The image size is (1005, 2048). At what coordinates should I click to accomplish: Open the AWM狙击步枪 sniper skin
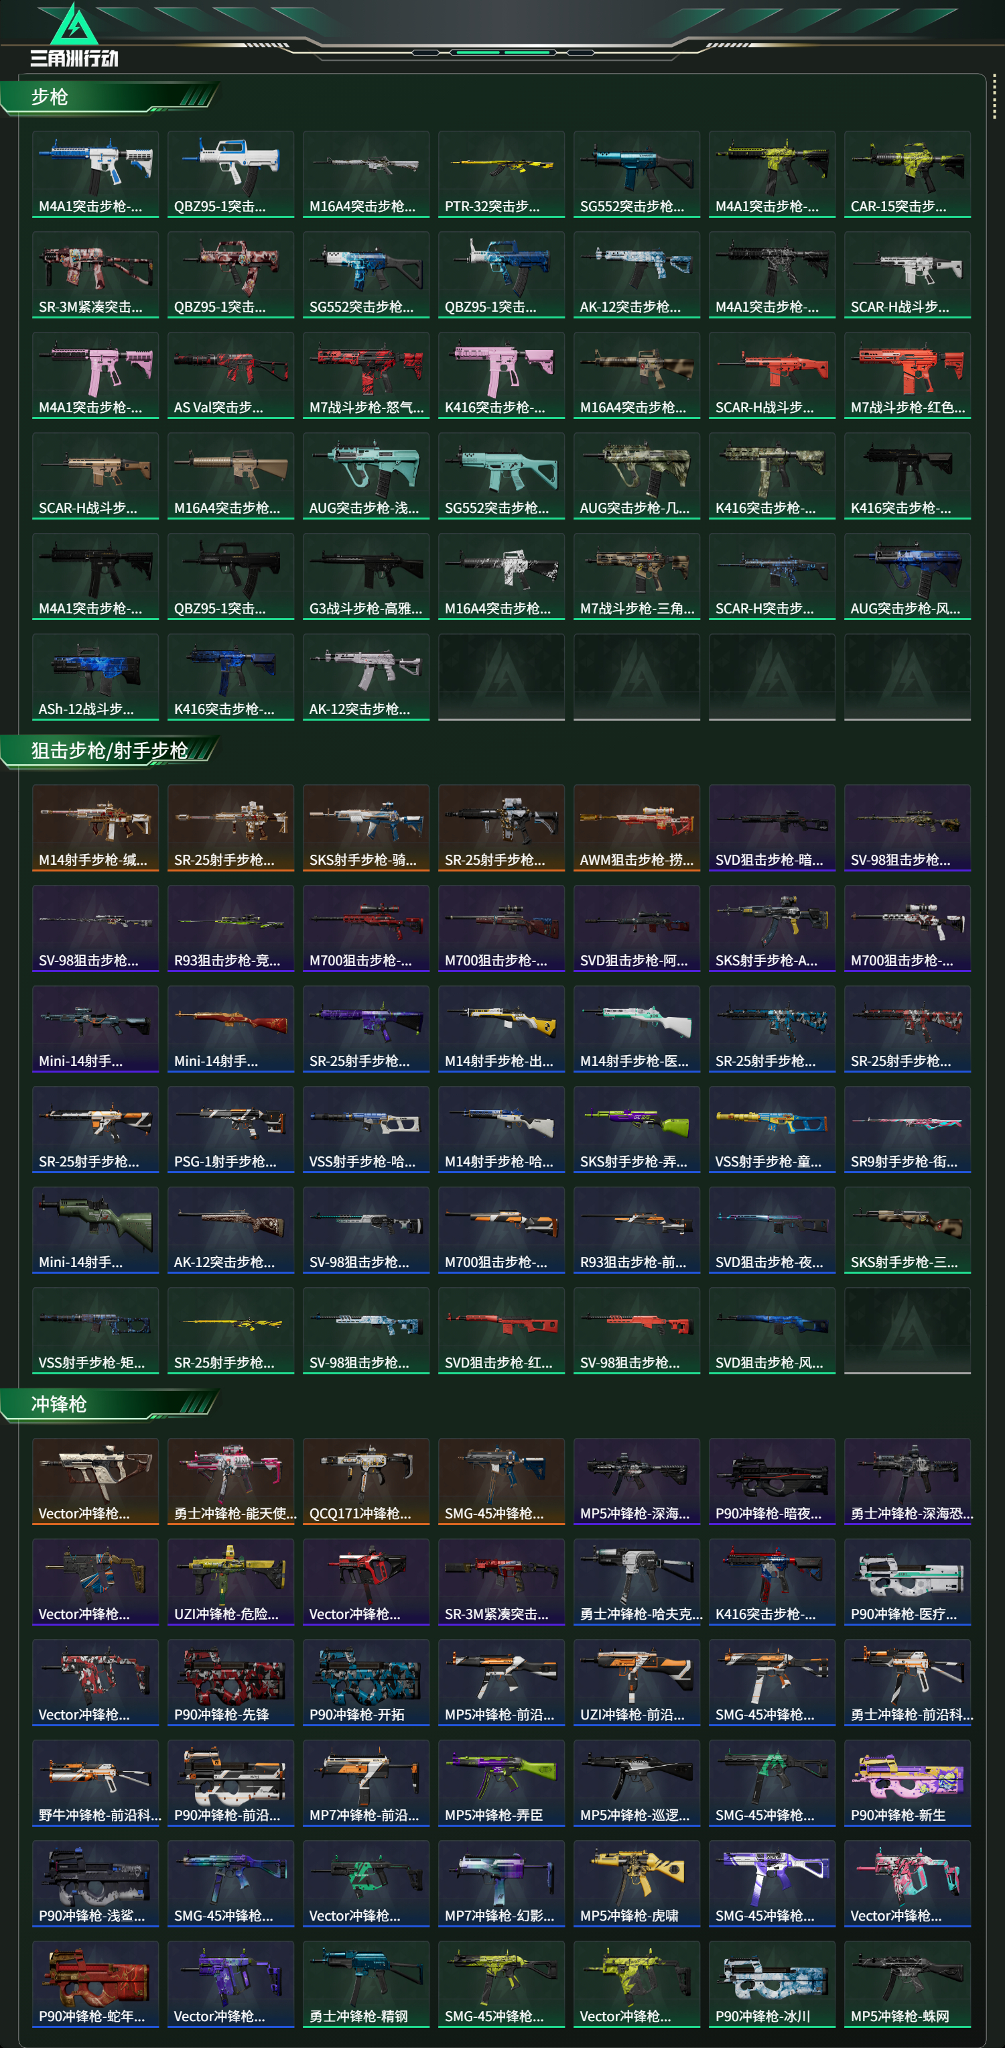pyautogui.click(x=636, y=828)
